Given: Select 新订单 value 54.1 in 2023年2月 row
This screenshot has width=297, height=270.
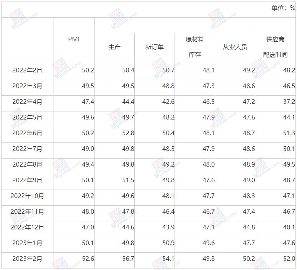Looking at the screenshot, I should (x=168, y=259).
